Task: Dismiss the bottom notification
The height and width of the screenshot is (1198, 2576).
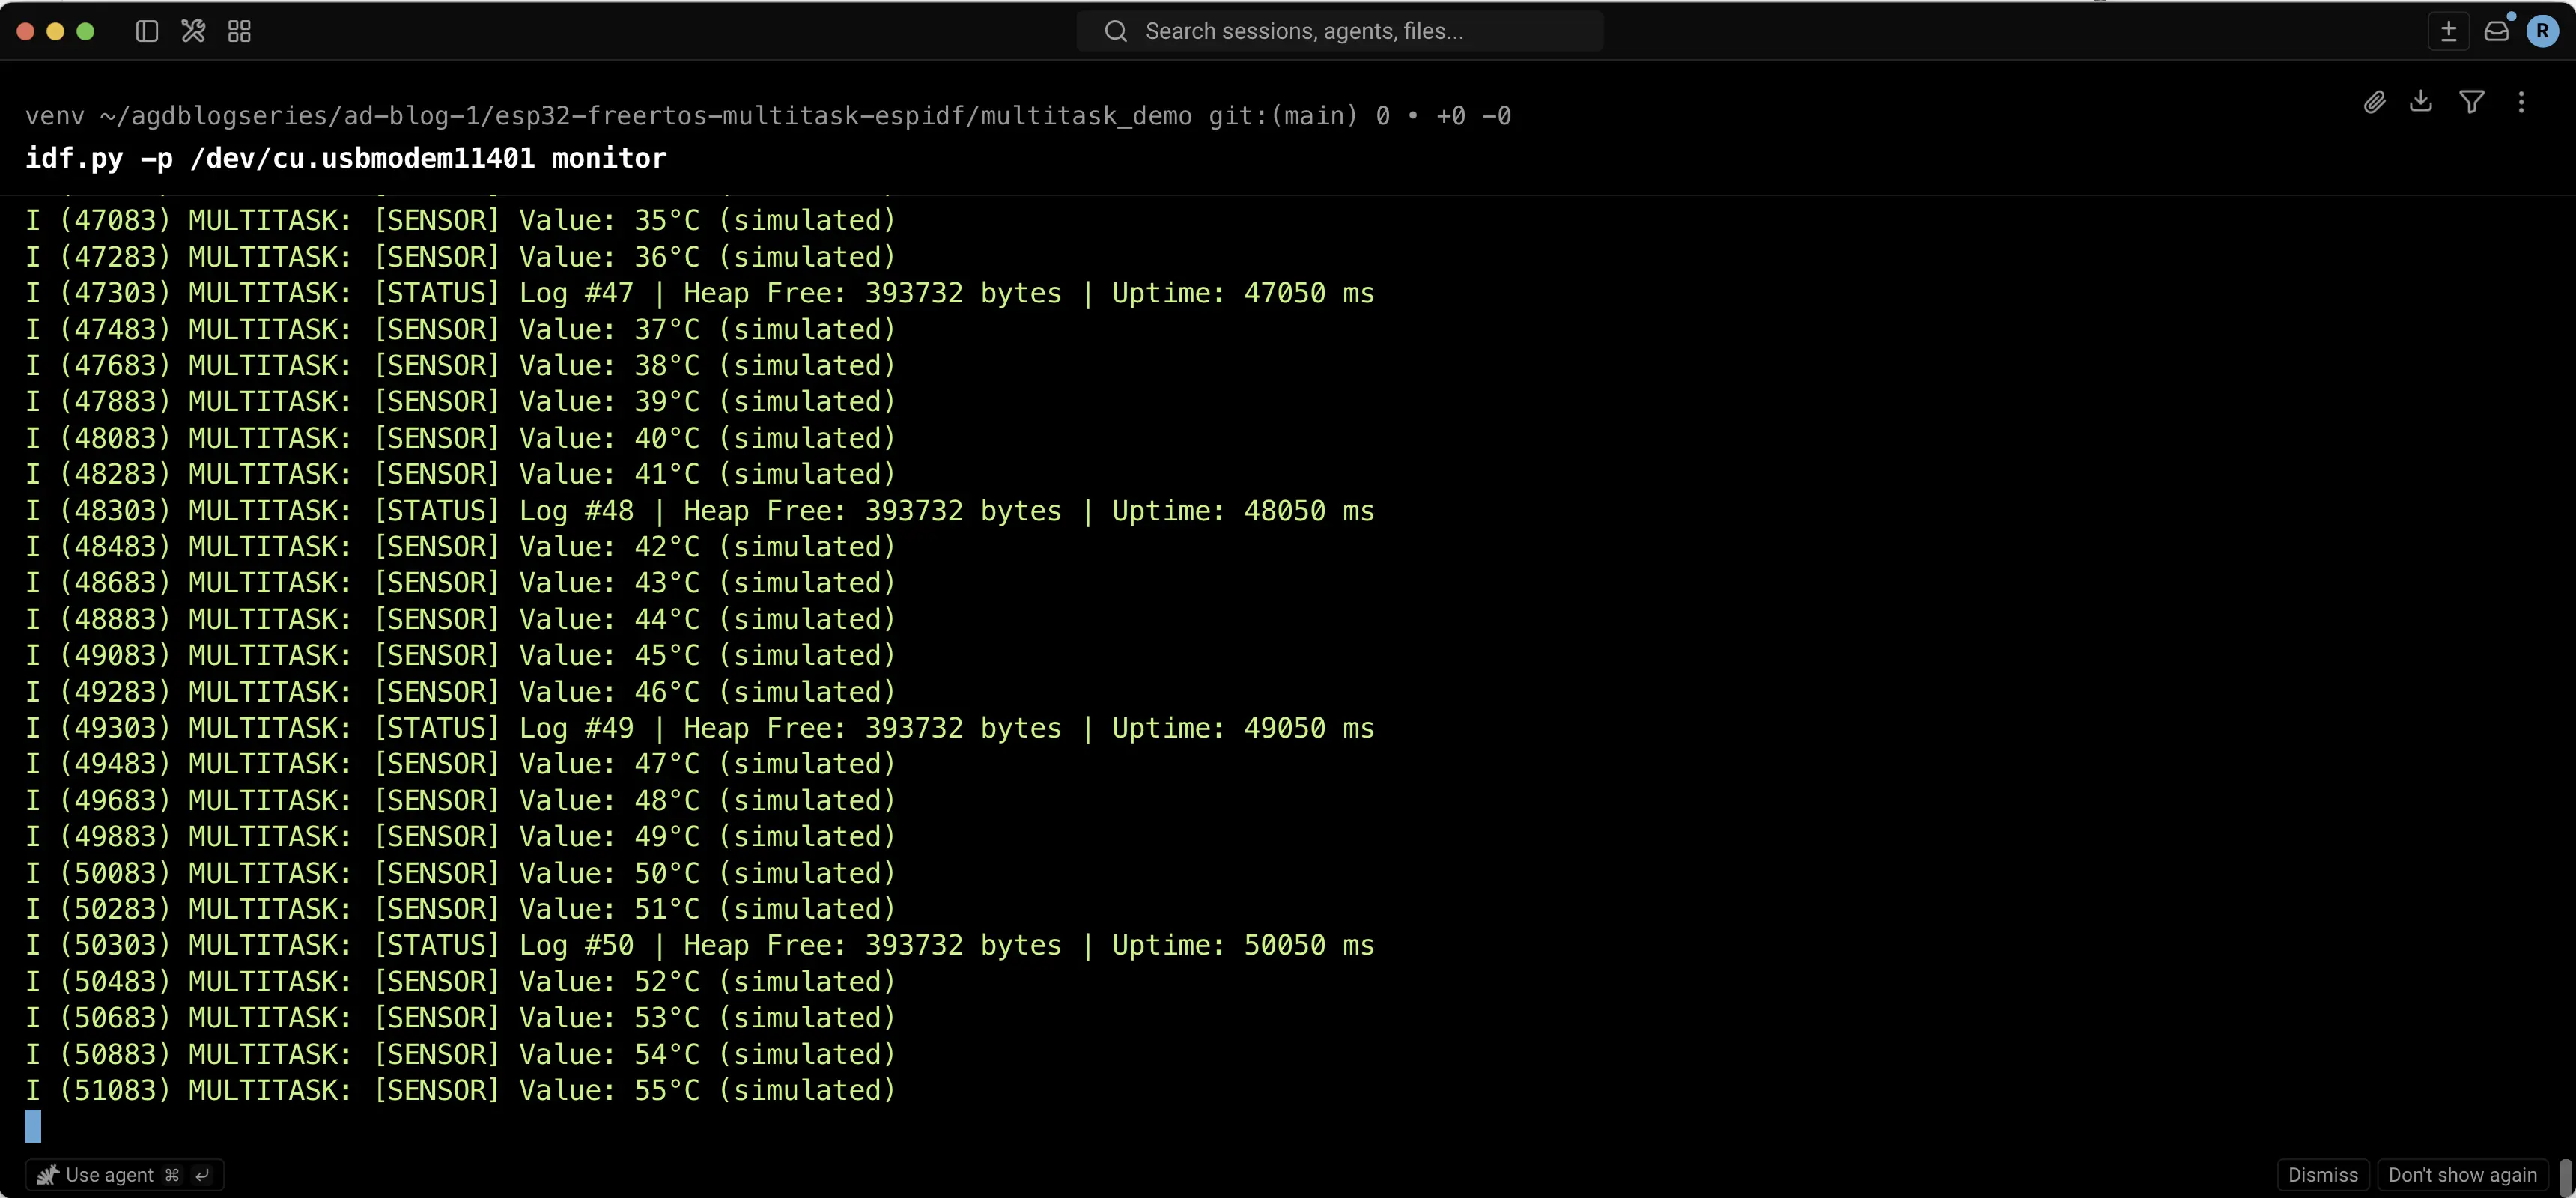Action: pos(2323,1175)
